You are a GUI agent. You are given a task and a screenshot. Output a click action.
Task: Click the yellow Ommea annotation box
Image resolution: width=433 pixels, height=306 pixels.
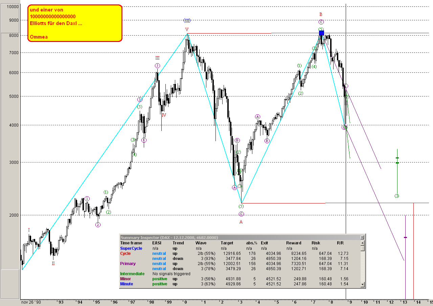[x=74, y=23]
